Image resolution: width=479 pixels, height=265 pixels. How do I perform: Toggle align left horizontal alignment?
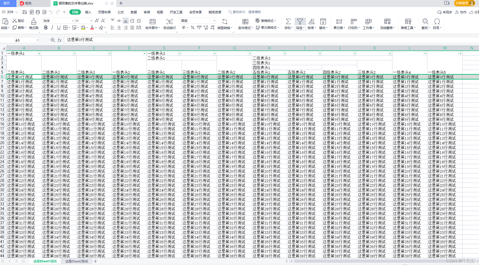click(113, 28)
